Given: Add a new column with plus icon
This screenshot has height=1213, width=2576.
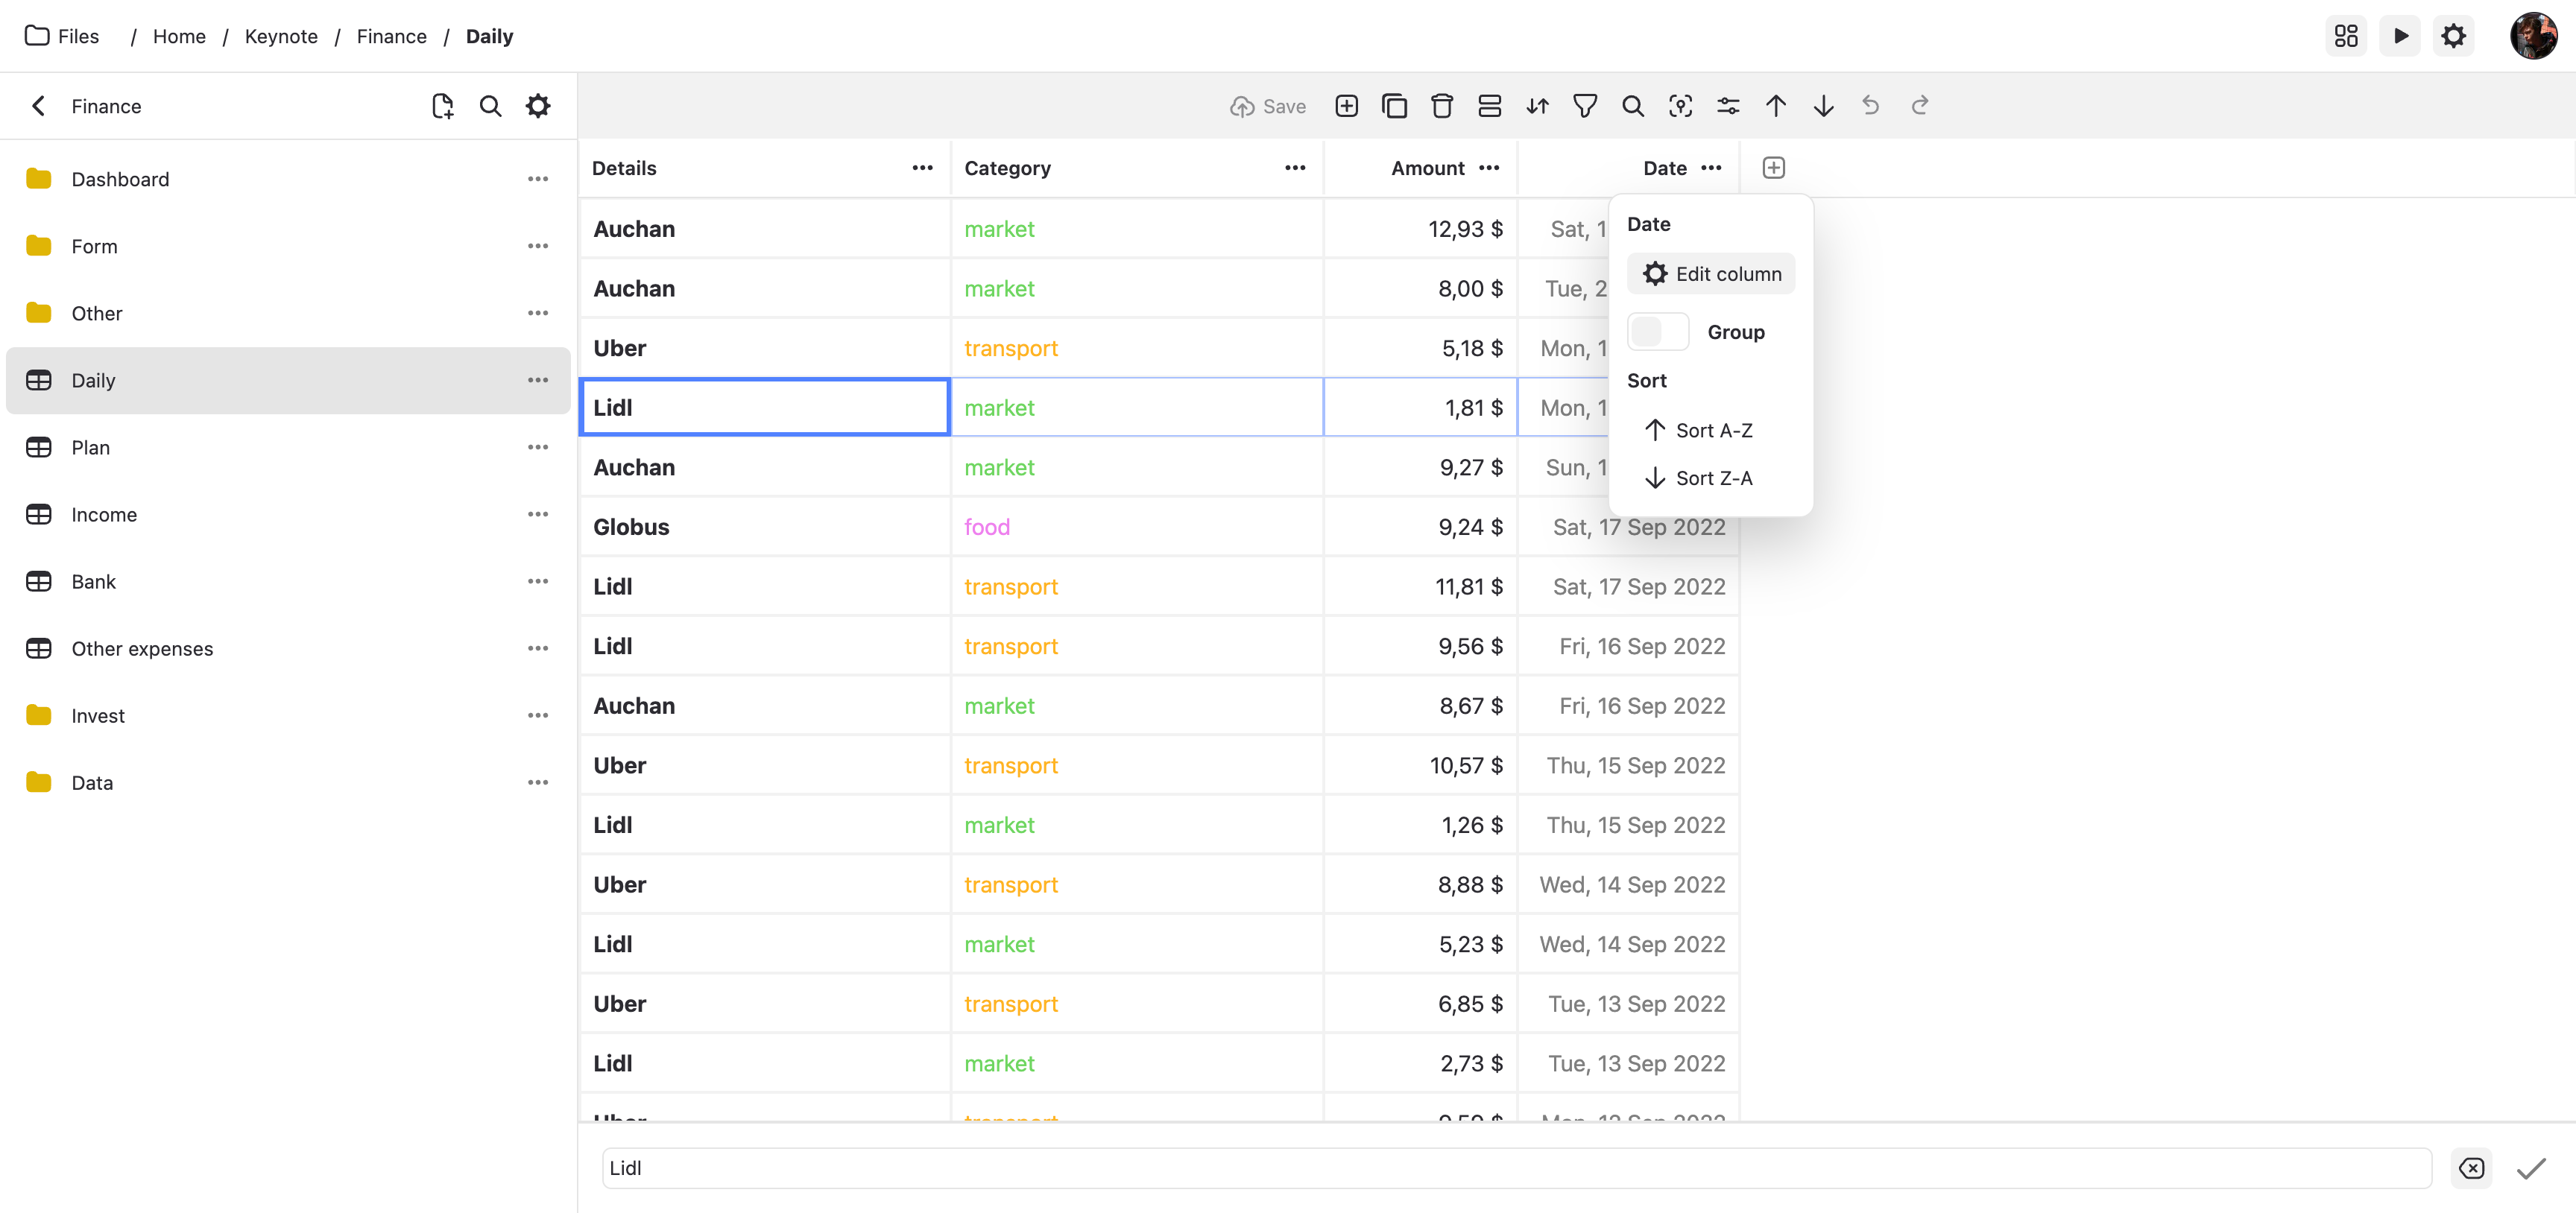Looking at the screenshot, I should 1773,168.
